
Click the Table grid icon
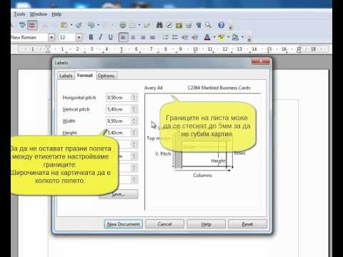[x=132, y=25]
